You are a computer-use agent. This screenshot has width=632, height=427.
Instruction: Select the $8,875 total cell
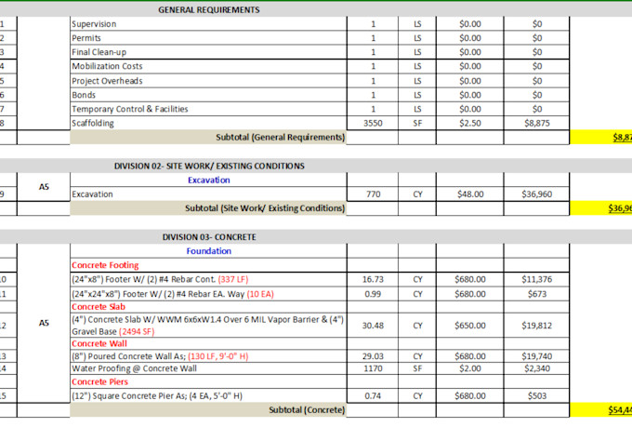(536, 123)
